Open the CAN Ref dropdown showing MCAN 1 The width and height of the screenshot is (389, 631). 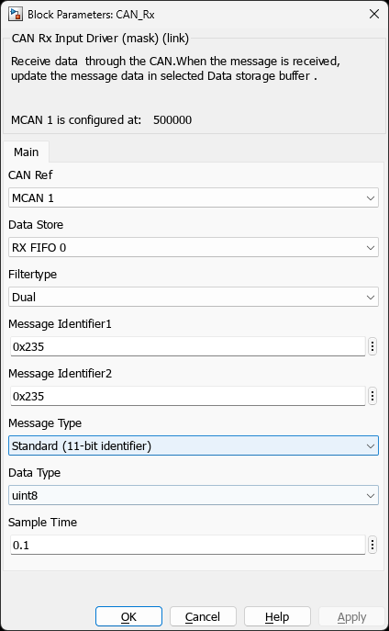pyautogui.click(x=194, y=198)
